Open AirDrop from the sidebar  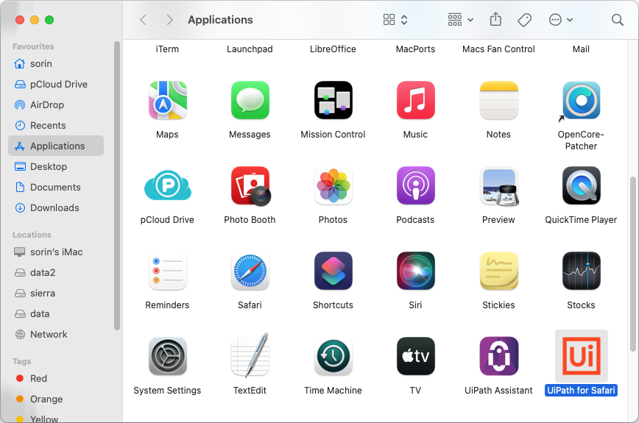(x=47, y=104)
